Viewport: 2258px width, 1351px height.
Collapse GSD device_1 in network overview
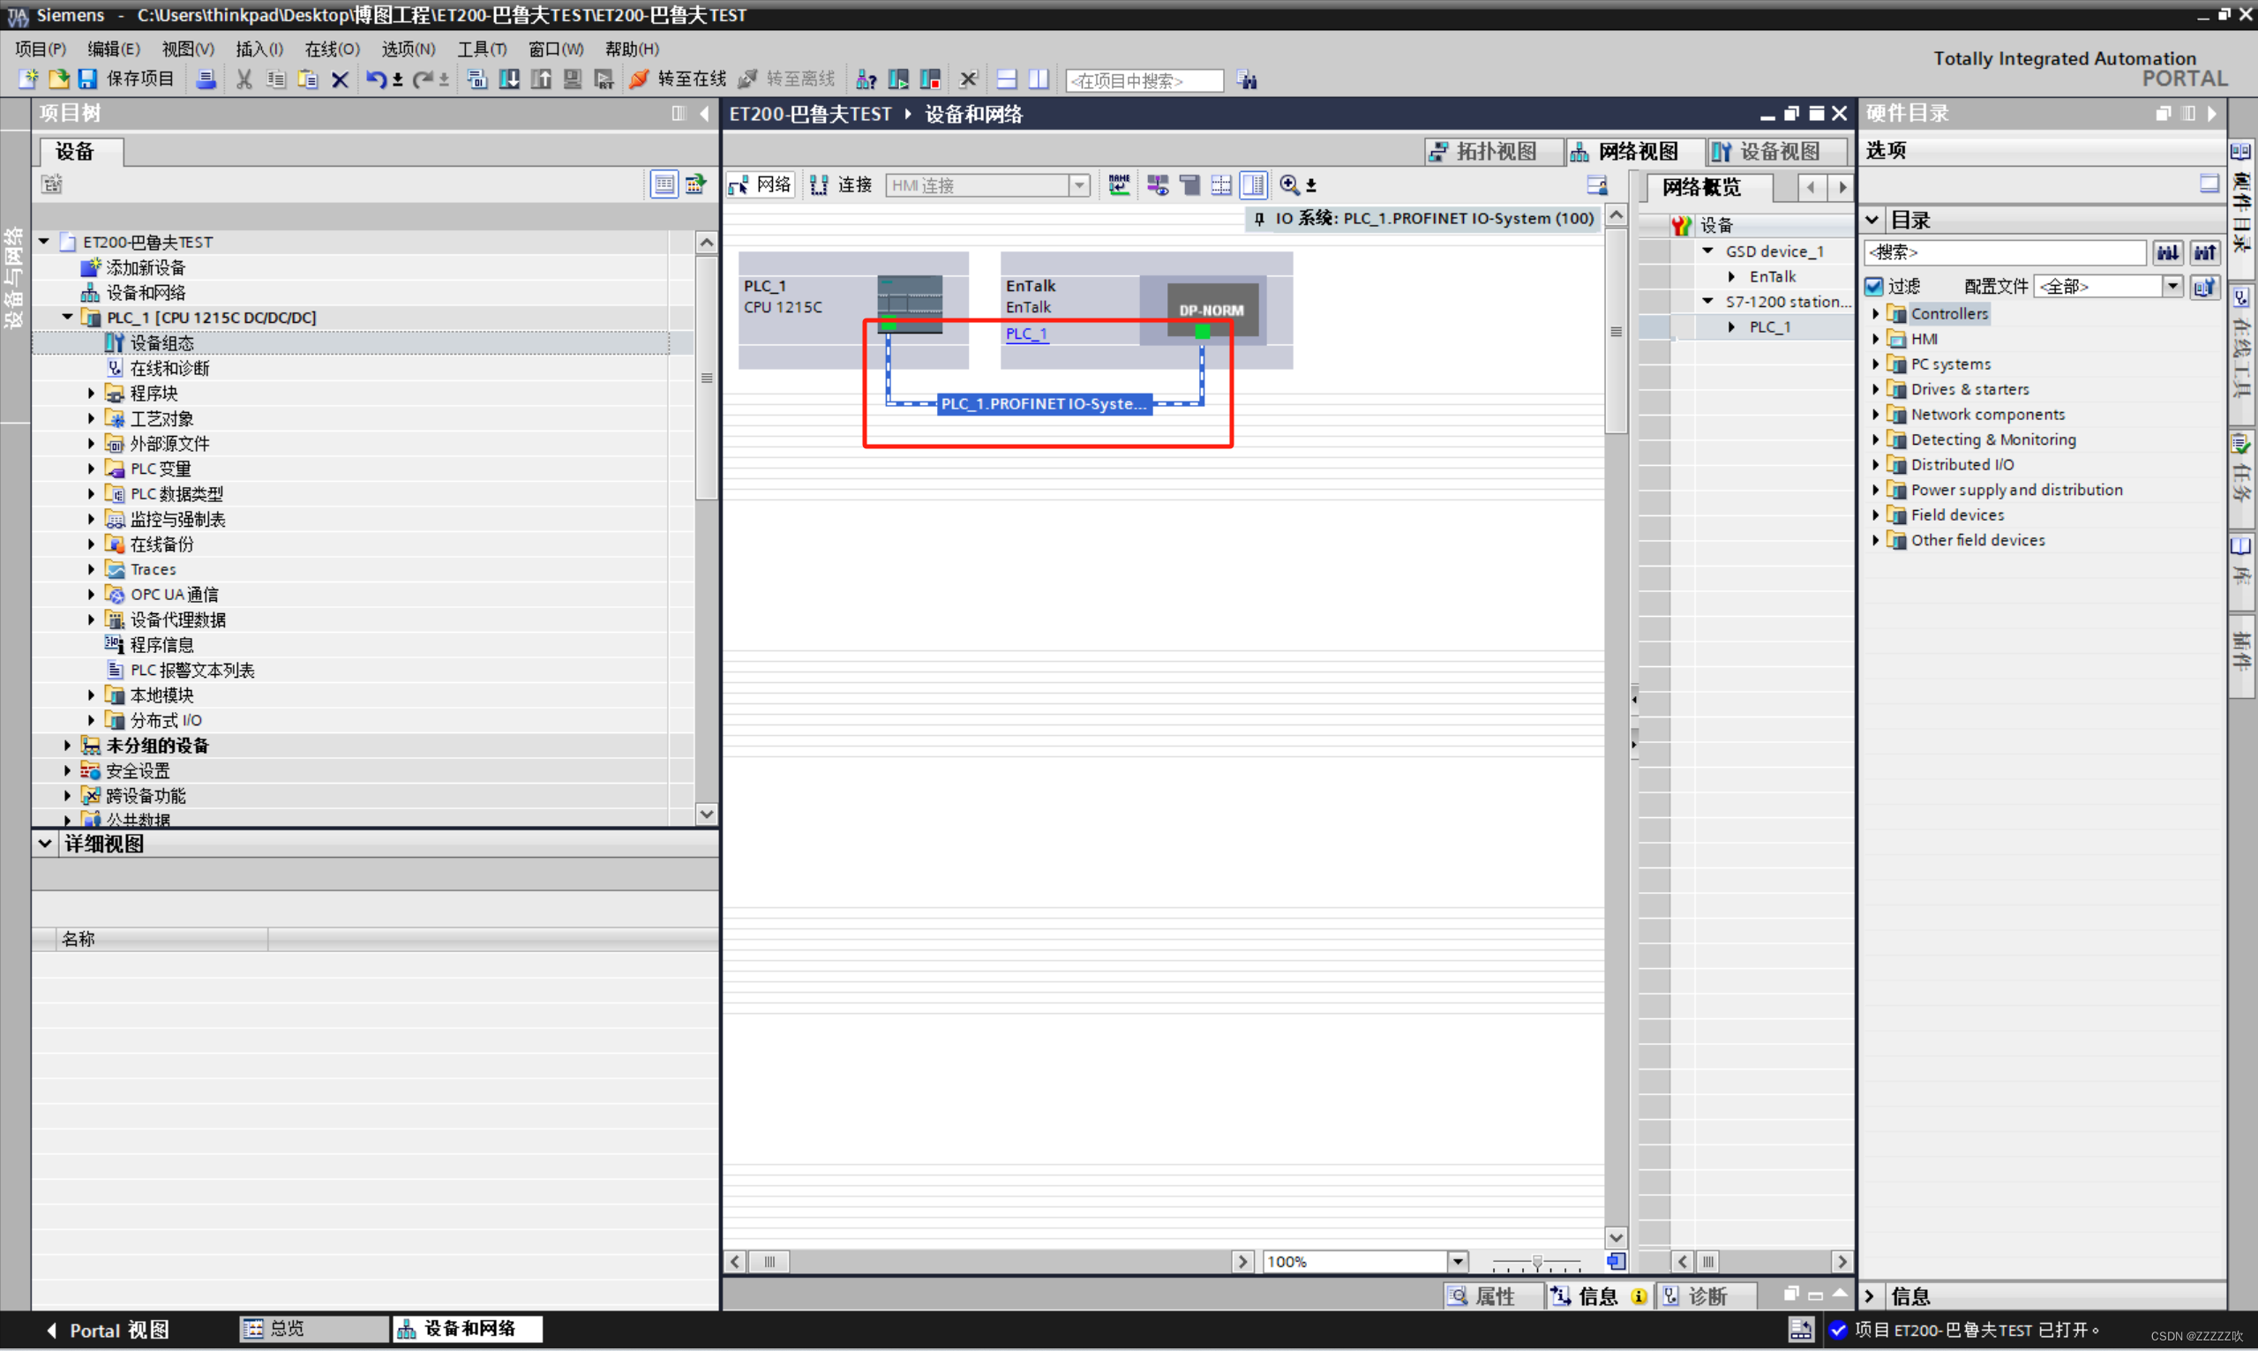tap(1708, 251)
